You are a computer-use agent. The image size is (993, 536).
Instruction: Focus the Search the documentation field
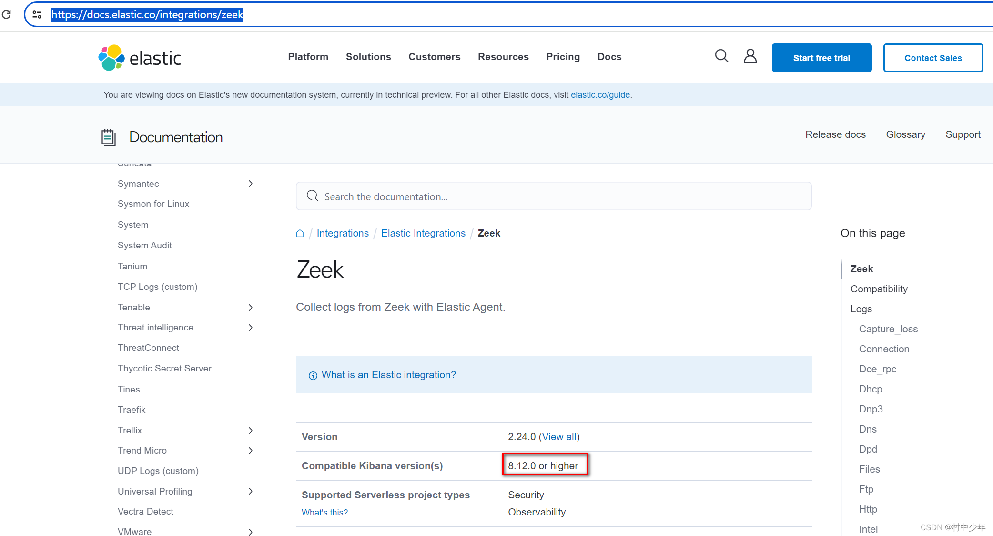click(x=554, y=196)
